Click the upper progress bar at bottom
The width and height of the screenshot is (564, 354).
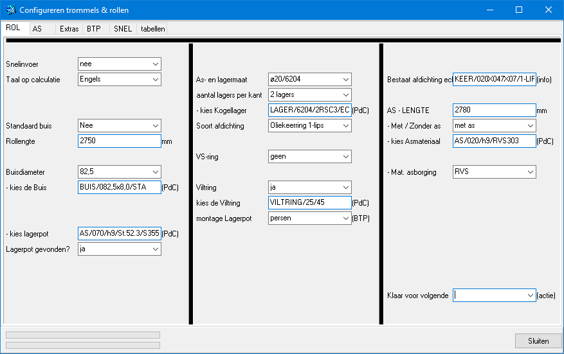click(x=82, y=335)
